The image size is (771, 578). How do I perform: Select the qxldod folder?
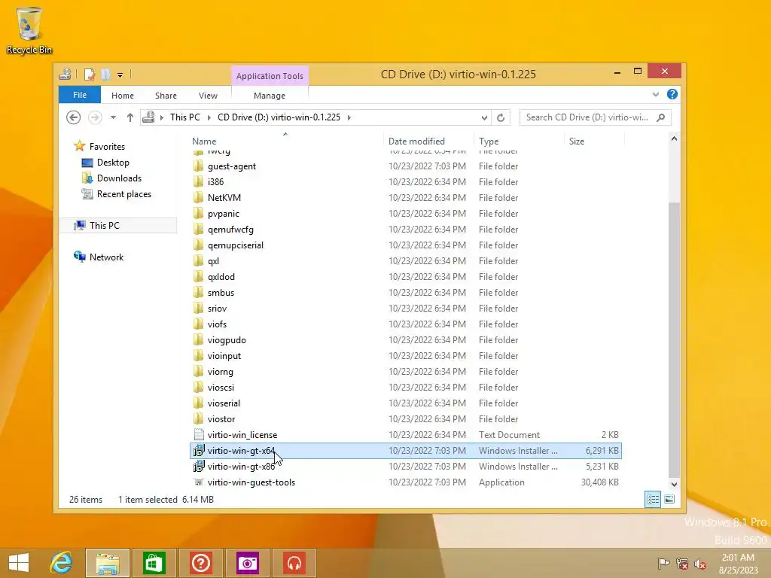(221, 277)
